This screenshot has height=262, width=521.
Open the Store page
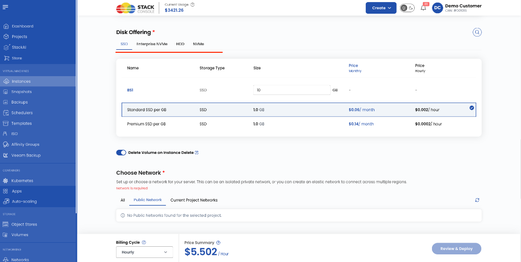pos(17,58)
